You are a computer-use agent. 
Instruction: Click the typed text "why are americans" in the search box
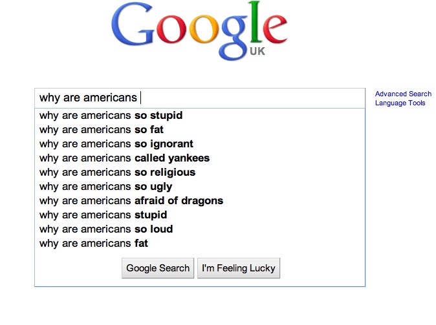[x=88, y=98]
